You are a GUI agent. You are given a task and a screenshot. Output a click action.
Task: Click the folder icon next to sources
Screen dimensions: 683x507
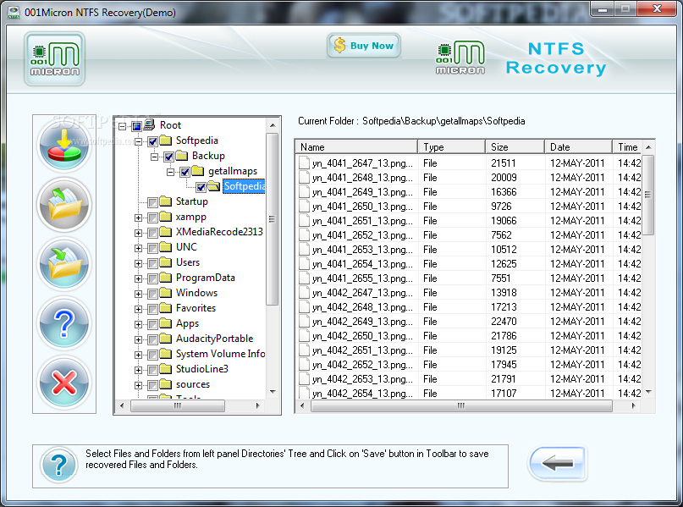166,383
